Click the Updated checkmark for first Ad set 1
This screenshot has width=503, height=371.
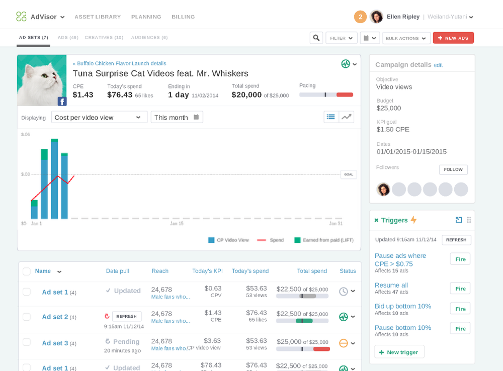tap(108, 291)
